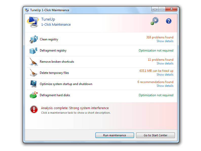Select the Remove broken shortcuts broom icon
The image size is (201, 151).
click(33, 62)
